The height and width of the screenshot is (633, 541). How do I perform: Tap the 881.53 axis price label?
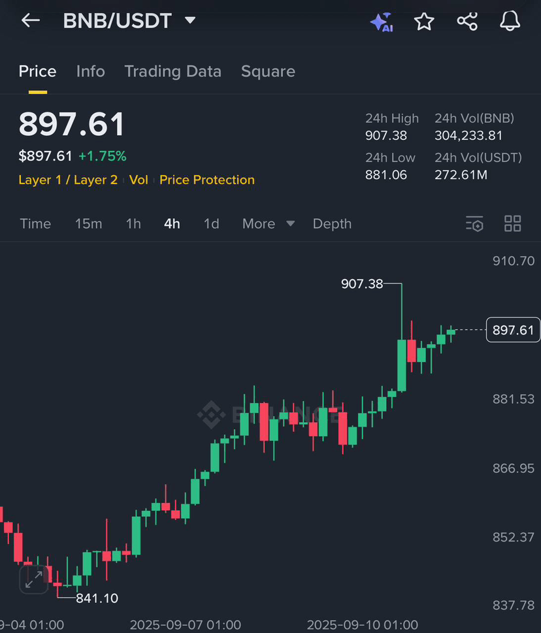(x=514, y=399)
